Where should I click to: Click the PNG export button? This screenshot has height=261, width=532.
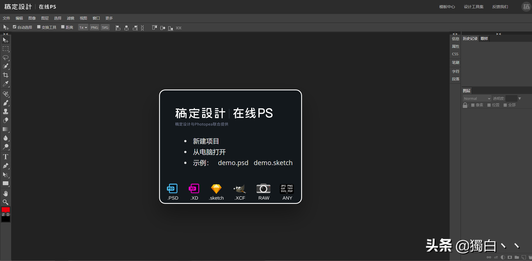(95, 28)
